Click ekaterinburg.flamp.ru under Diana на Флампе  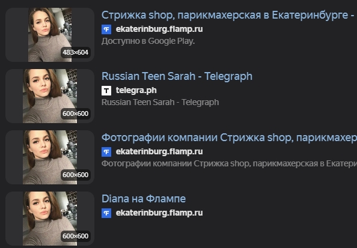tap(159, 213)
